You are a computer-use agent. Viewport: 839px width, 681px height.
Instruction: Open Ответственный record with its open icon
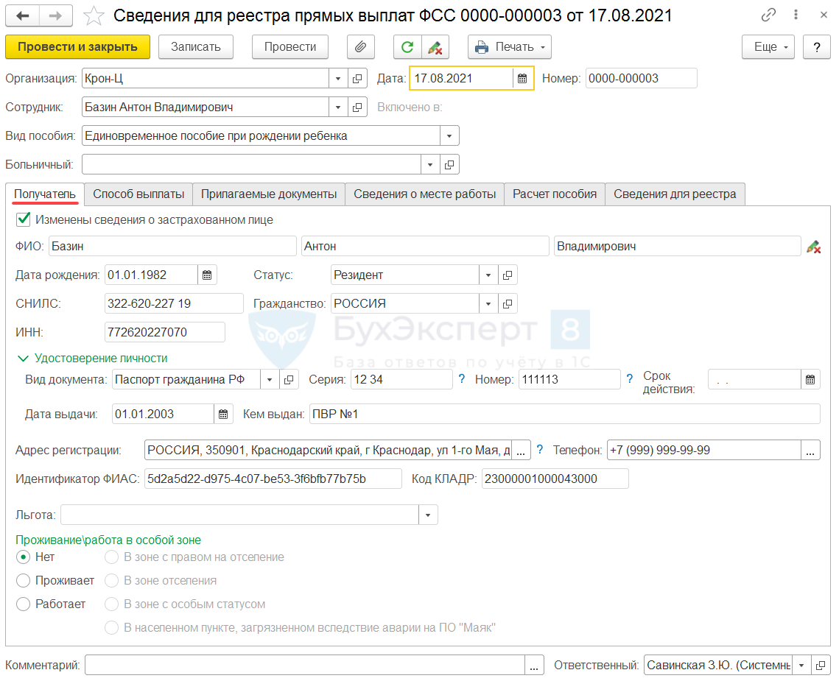click(x=821, y=666)
